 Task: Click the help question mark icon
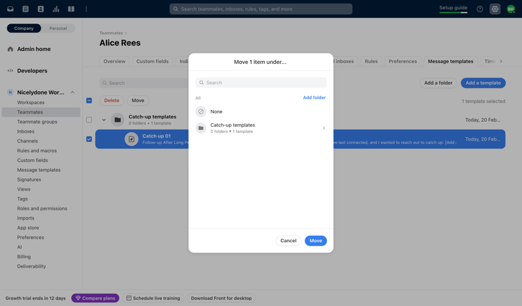(480, 9)
